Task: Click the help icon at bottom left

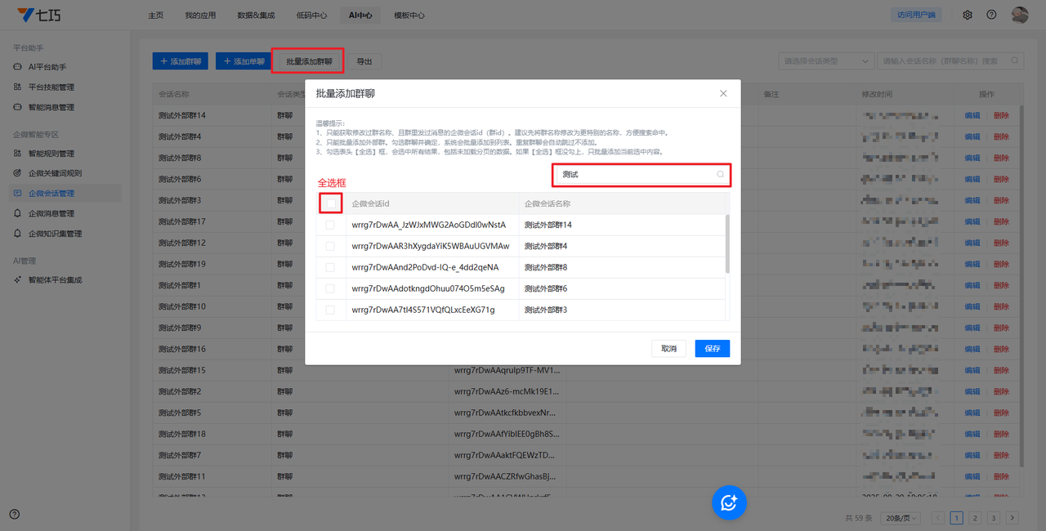Action: pos(15,514)
